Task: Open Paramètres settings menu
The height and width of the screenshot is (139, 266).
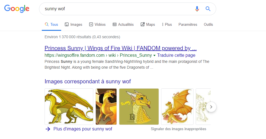Action: click(188, 24)
